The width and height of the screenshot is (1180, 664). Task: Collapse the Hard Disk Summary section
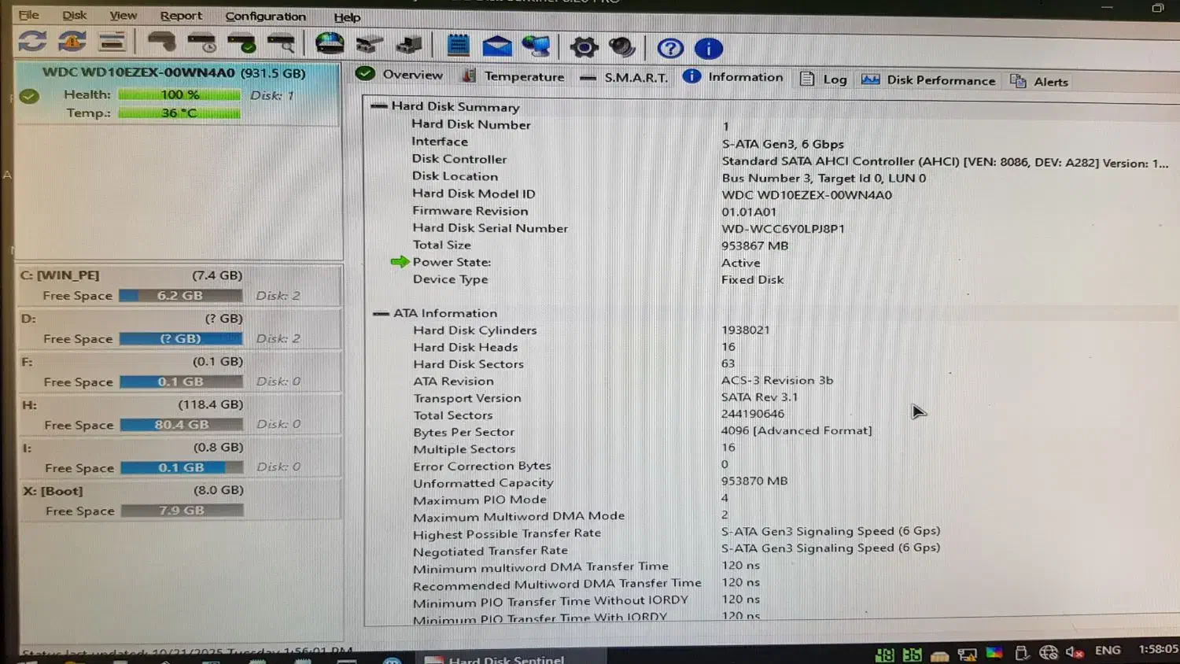379,106
